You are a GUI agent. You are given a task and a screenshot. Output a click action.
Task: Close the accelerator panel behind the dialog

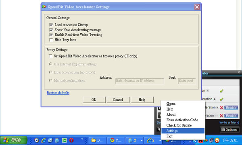tap(239, 72)
